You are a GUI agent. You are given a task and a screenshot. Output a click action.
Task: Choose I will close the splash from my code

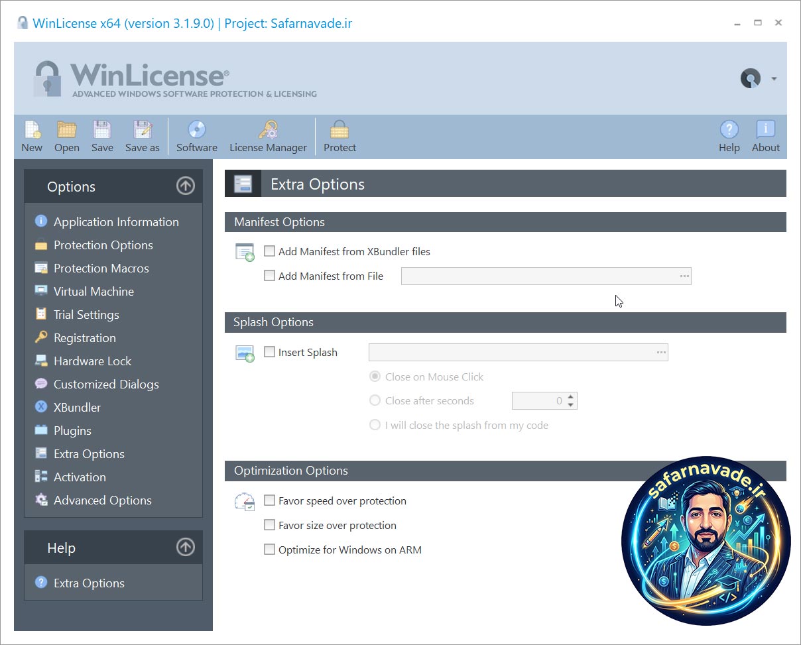click(375, 425)
